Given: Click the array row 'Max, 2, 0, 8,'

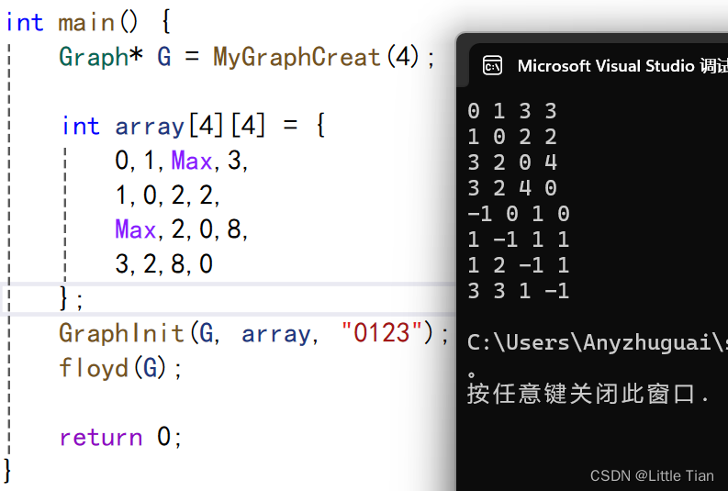Looking at the screenshot, I should point(182,229).
